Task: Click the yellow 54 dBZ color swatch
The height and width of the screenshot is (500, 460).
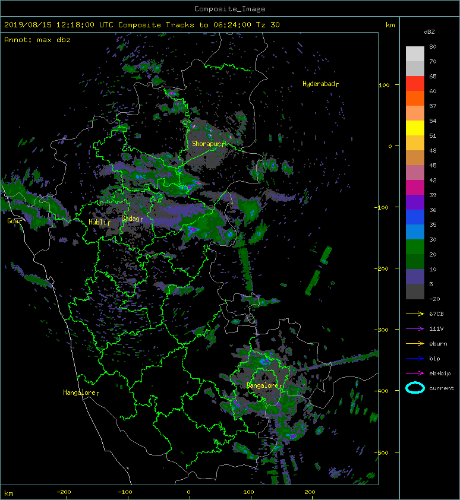Action: [415, 128]
